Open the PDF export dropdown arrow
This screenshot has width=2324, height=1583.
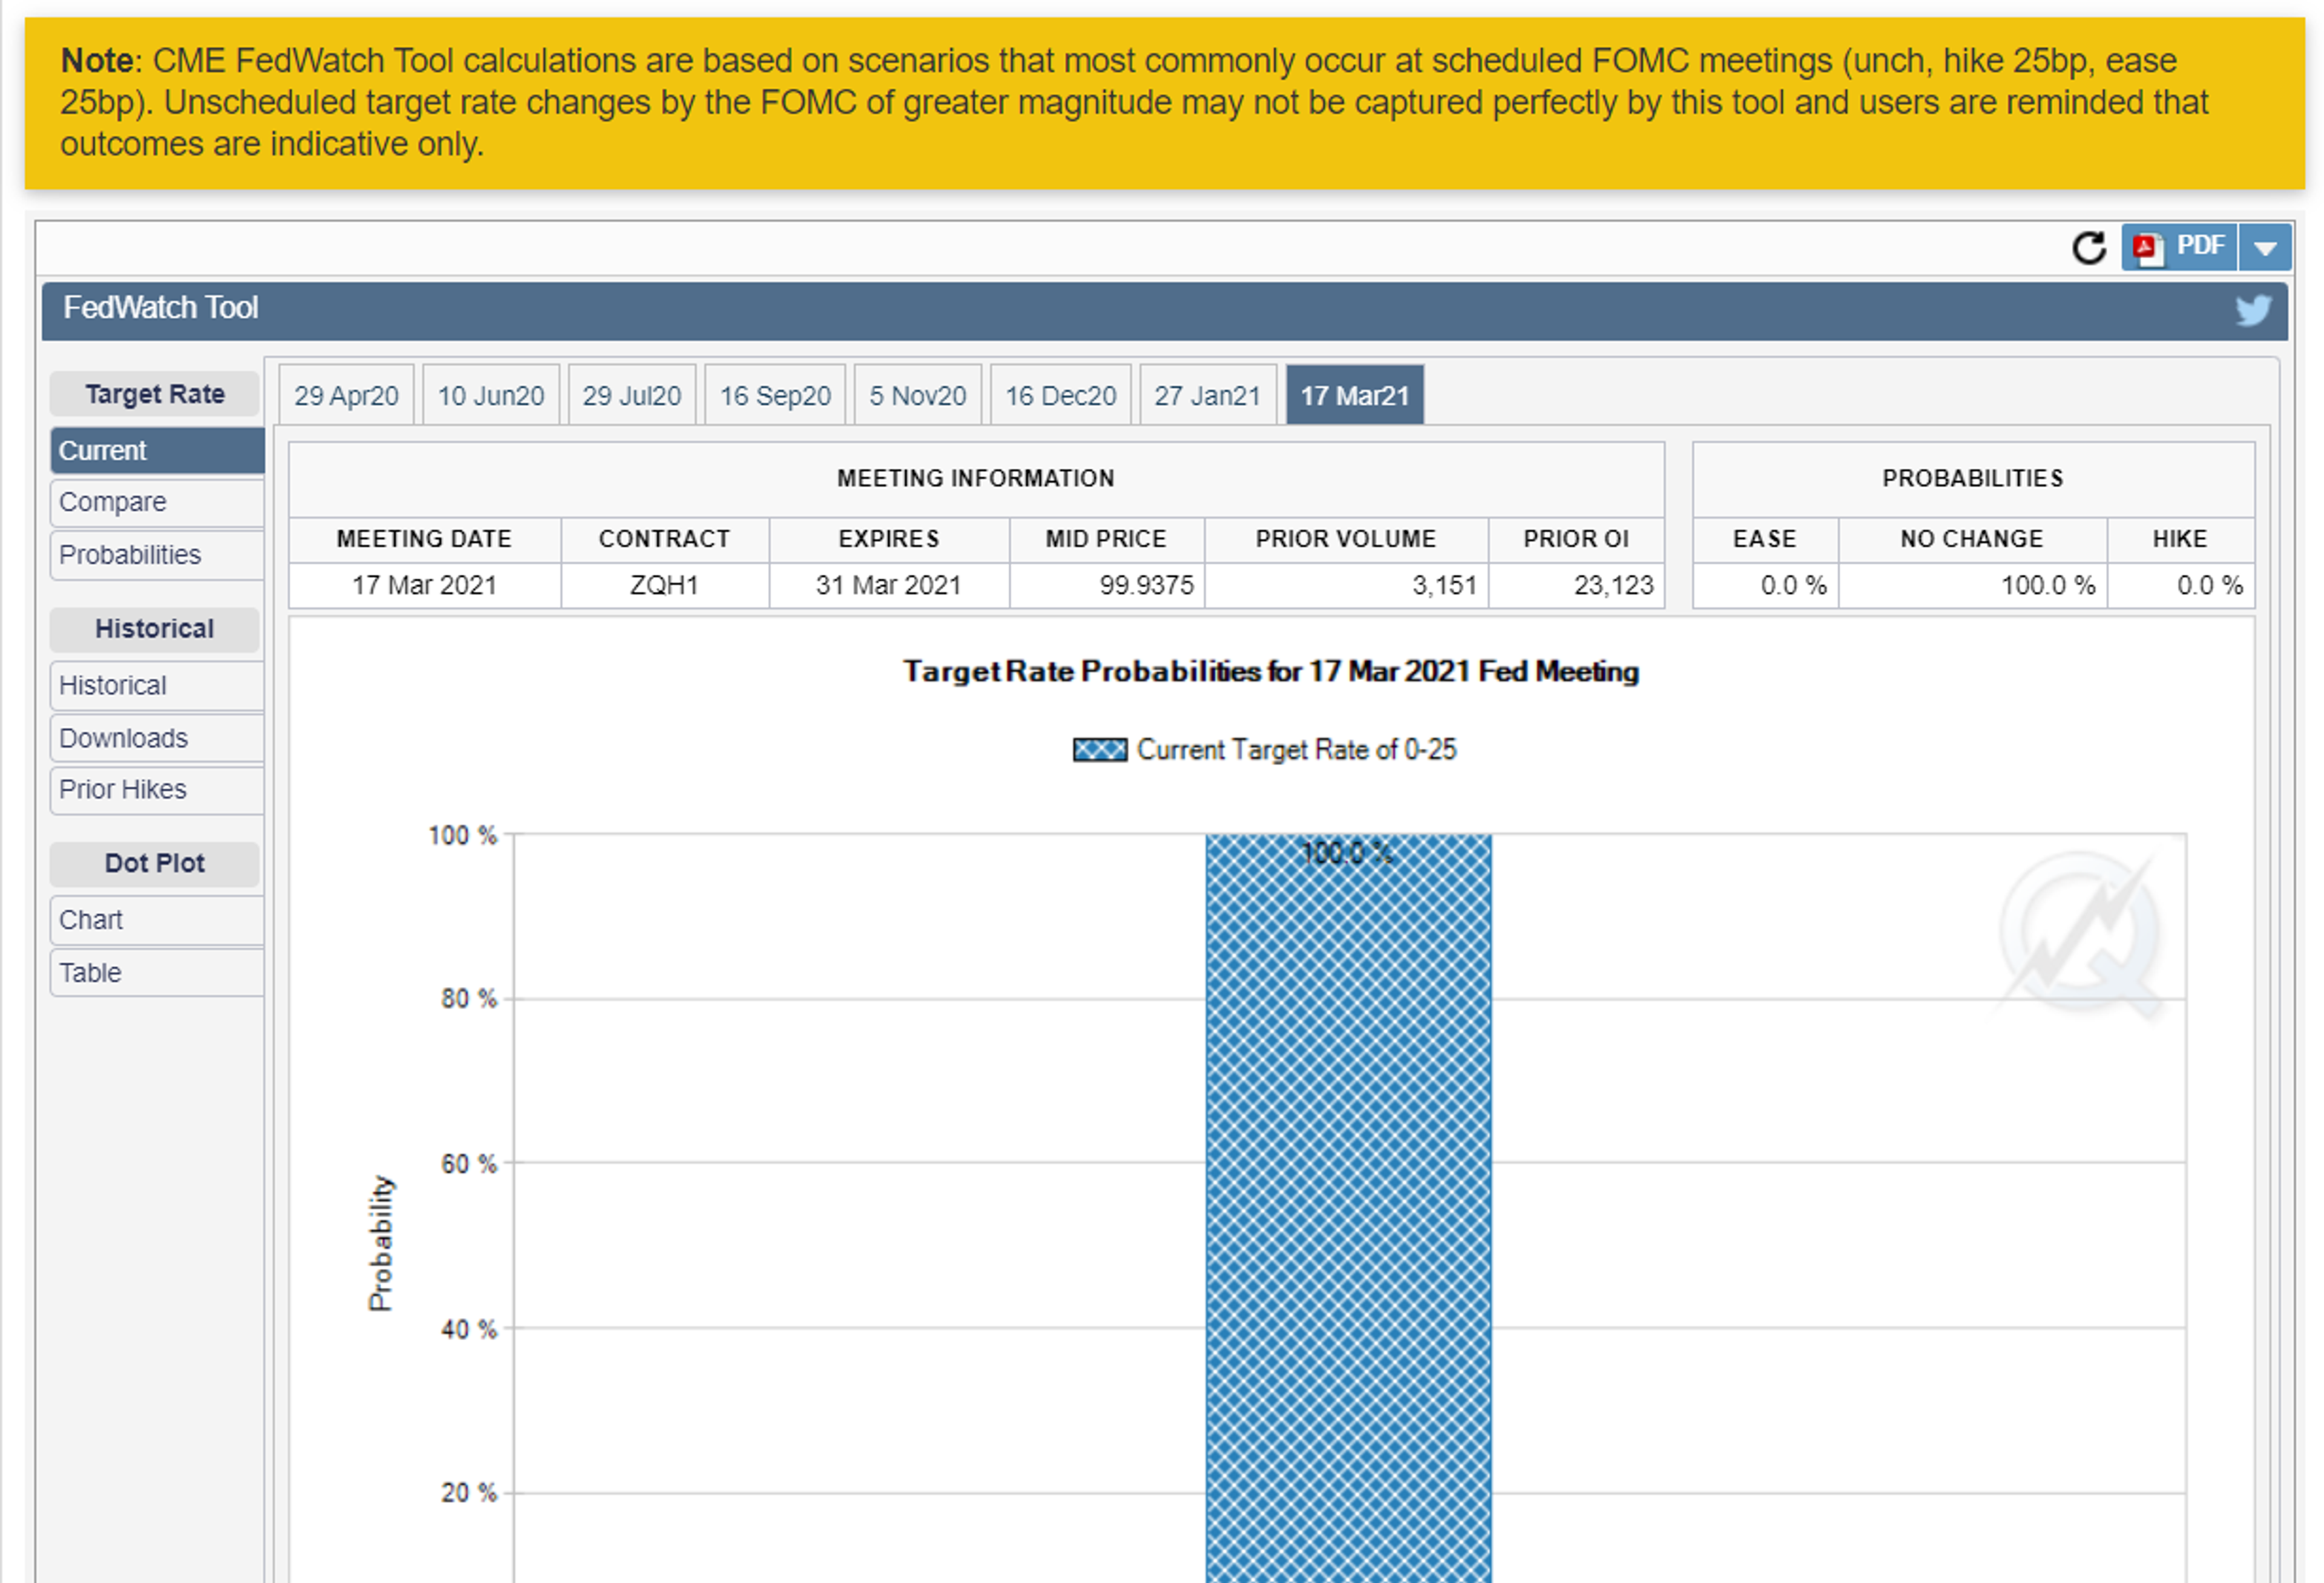pyautogui.click(x=2265, y=247)
